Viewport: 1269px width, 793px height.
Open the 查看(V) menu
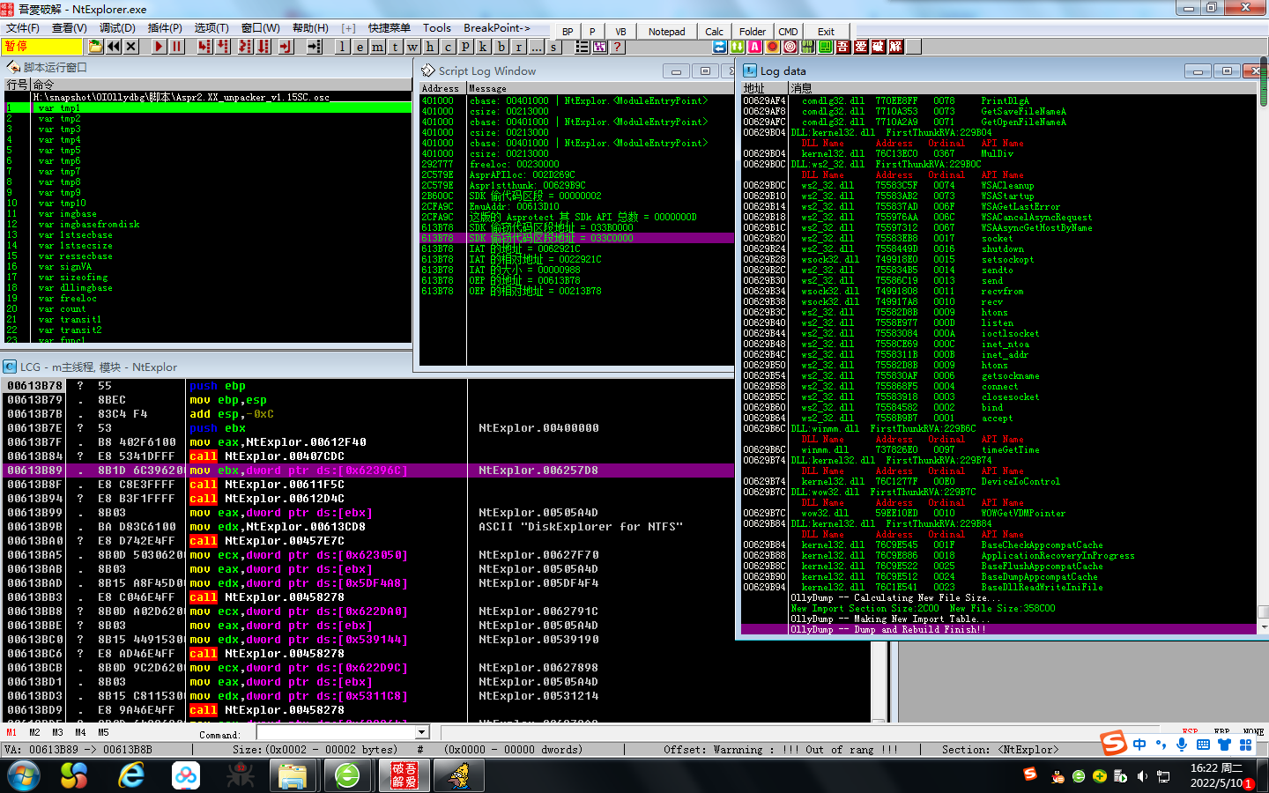pos(70,28)
